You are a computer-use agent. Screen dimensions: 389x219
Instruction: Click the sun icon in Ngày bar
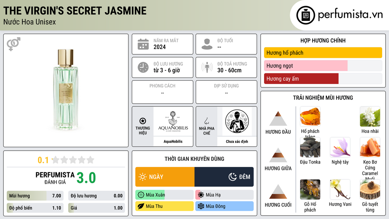(142, 177)
